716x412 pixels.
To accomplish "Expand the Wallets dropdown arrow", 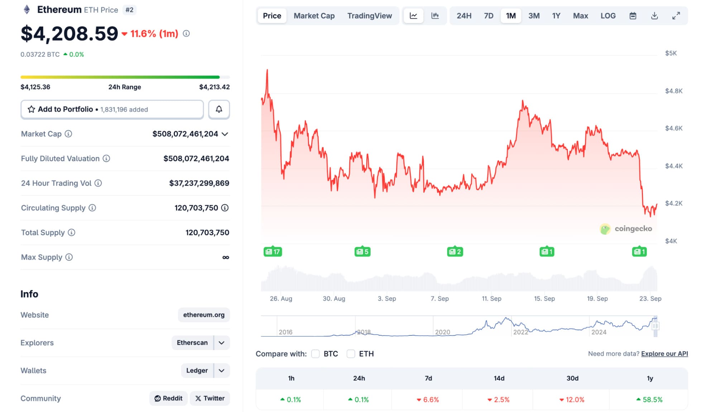I will click(222, 371).
